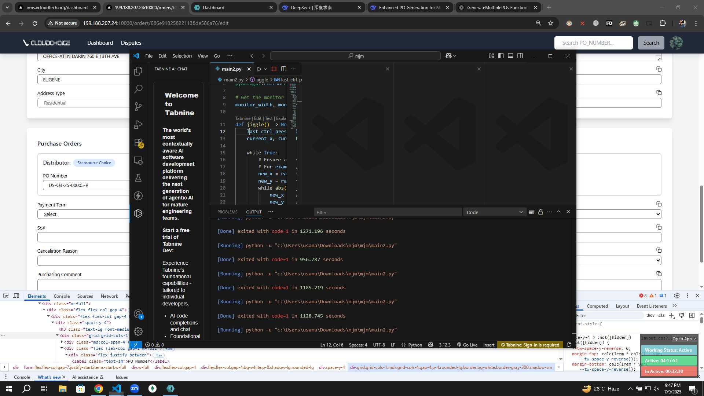
Task: Toggle the bottom Panel in VS Code
Action: (x=510, y=56)
